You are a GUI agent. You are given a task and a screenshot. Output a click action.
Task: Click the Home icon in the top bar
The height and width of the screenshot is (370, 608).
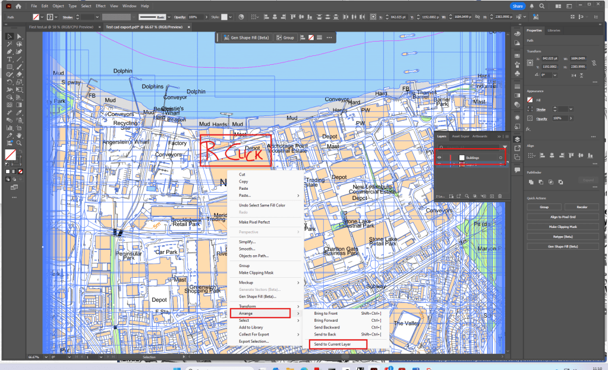(x=18, y=6)
